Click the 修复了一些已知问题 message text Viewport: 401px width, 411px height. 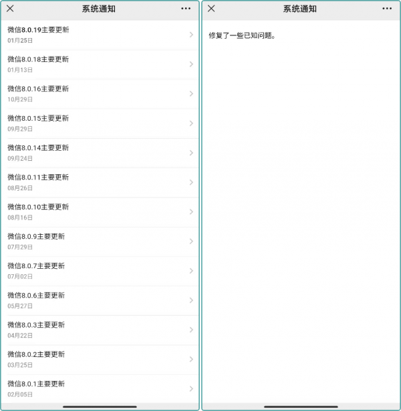click(242, 35)
